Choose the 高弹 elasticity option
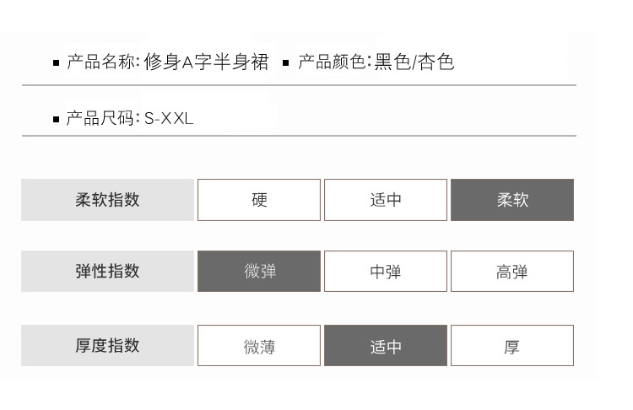633x410 pixels. point(512,272)
